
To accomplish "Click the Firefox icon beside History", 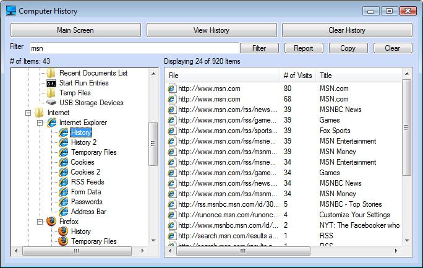I will [x=63, y=231].
